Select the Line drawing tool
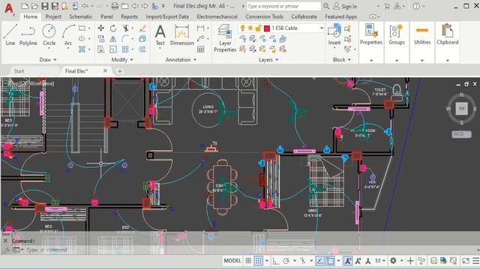The height and width of the screenshot is (270, 480). (10, 34)
